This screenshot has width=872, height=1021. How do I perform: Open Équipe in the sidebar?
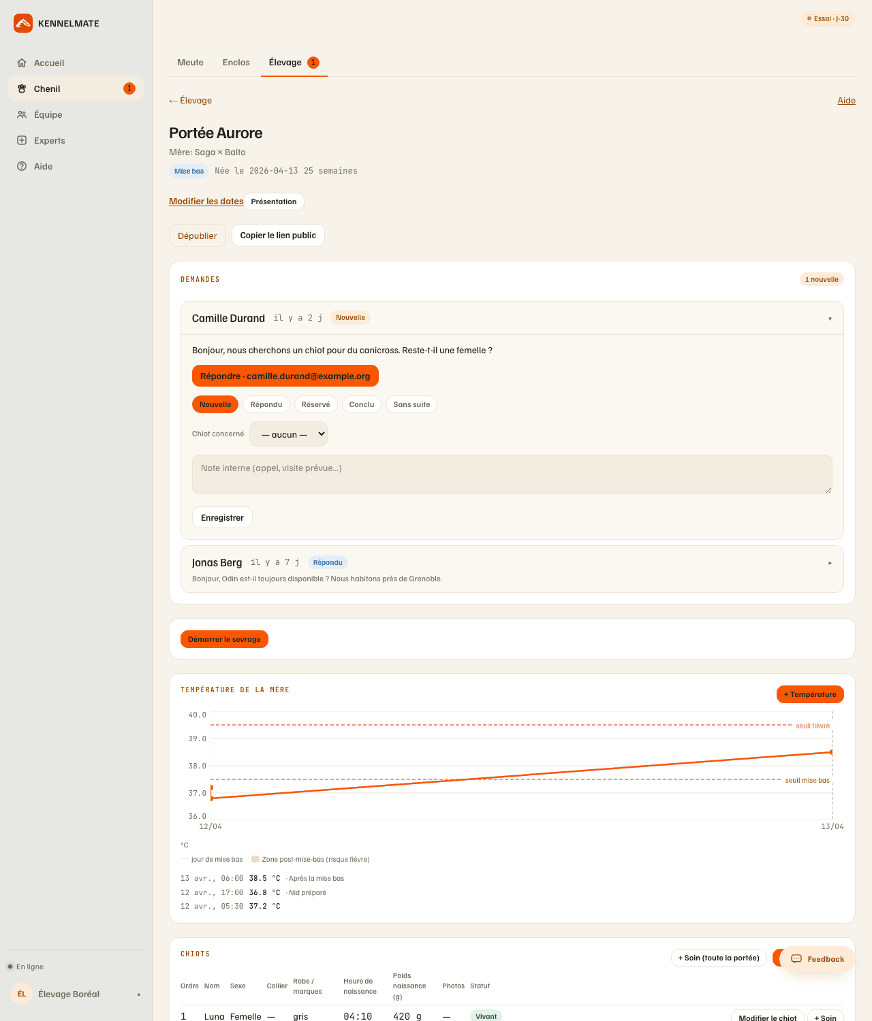[x=76, y=114]
